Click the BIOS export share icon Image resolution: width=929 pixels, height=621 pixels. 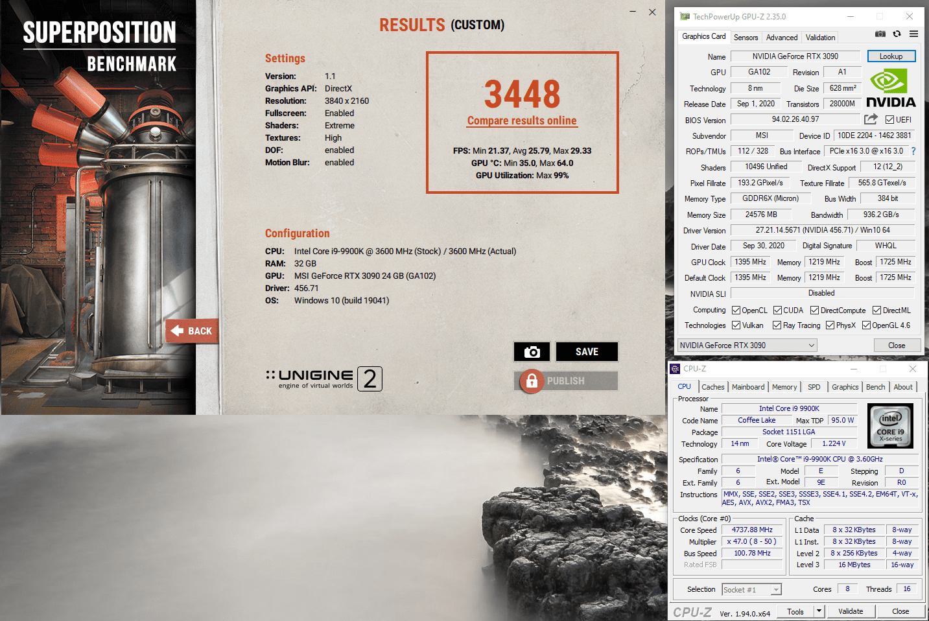tap(871, 119)
